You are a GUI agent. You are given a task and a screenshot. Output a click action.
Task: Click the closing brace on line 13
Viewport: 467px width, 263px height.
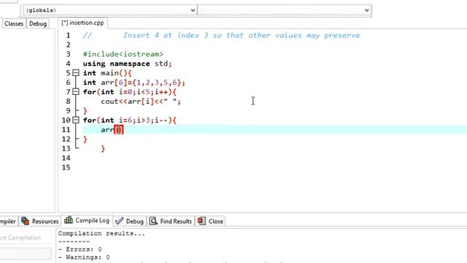coord(103,148)
